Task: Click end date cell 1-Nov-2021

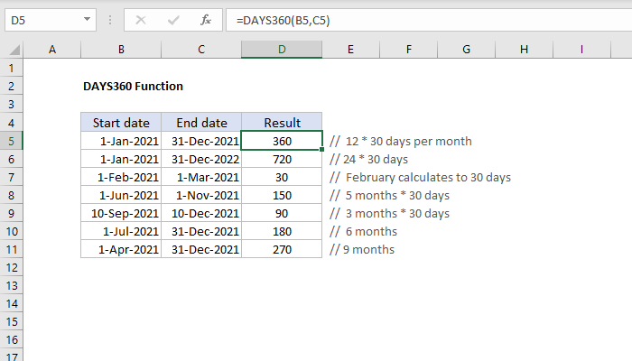Action: point(201,196)
